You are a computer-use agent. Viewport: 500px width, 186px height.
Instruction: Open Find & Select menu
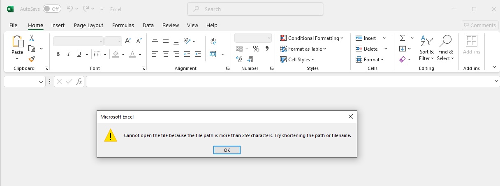(x=445, y=49)
